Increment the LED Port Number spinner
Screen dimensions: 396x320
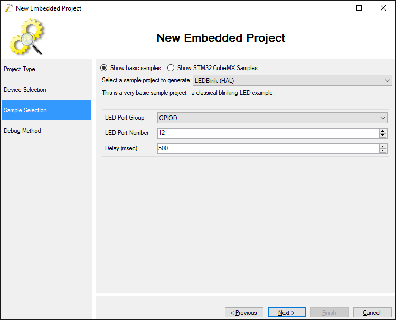point(383,131)
